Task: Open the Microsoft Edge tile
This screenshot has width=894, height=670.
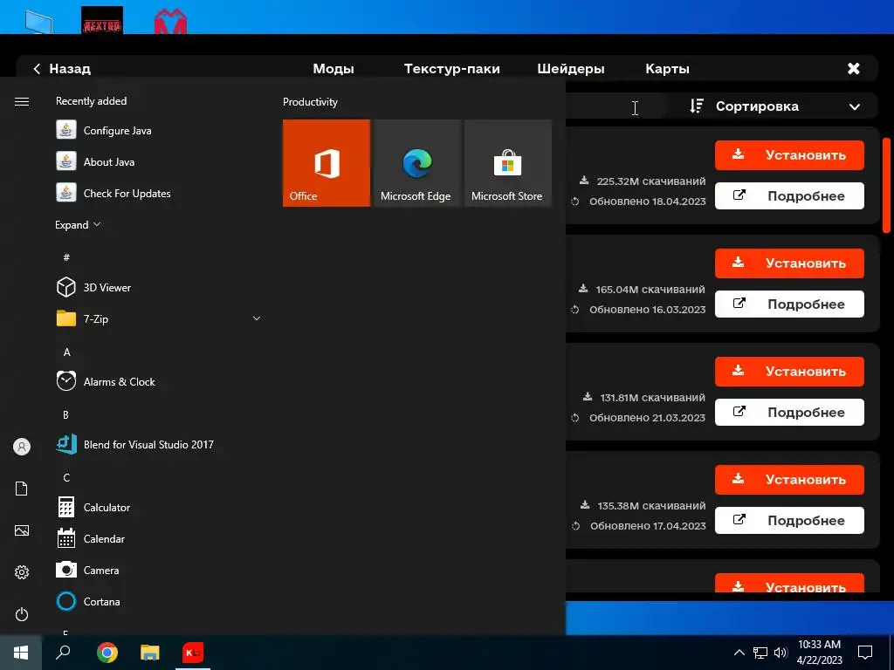Action: 417,163
